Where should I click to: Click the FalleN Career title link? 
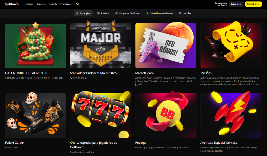tap(15, 143)
